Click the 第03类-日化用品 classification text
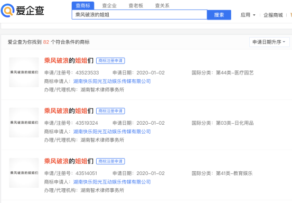 pos(234,123)
